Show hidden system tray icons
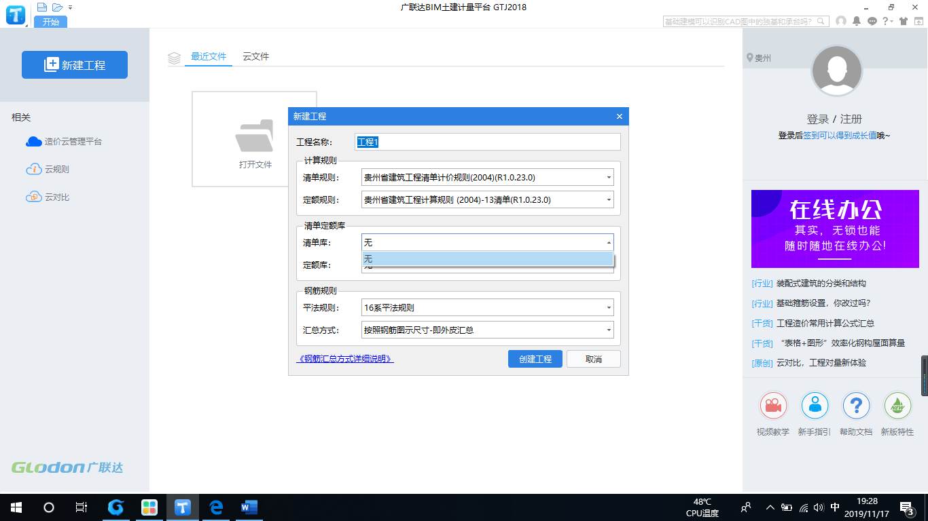Viewport: 928px width, 521px height. click(770, 507)
